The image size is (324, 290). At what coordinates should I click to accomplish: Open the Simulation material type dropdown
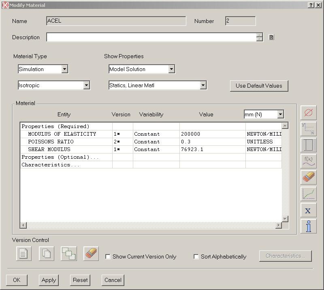click(65, 69)
